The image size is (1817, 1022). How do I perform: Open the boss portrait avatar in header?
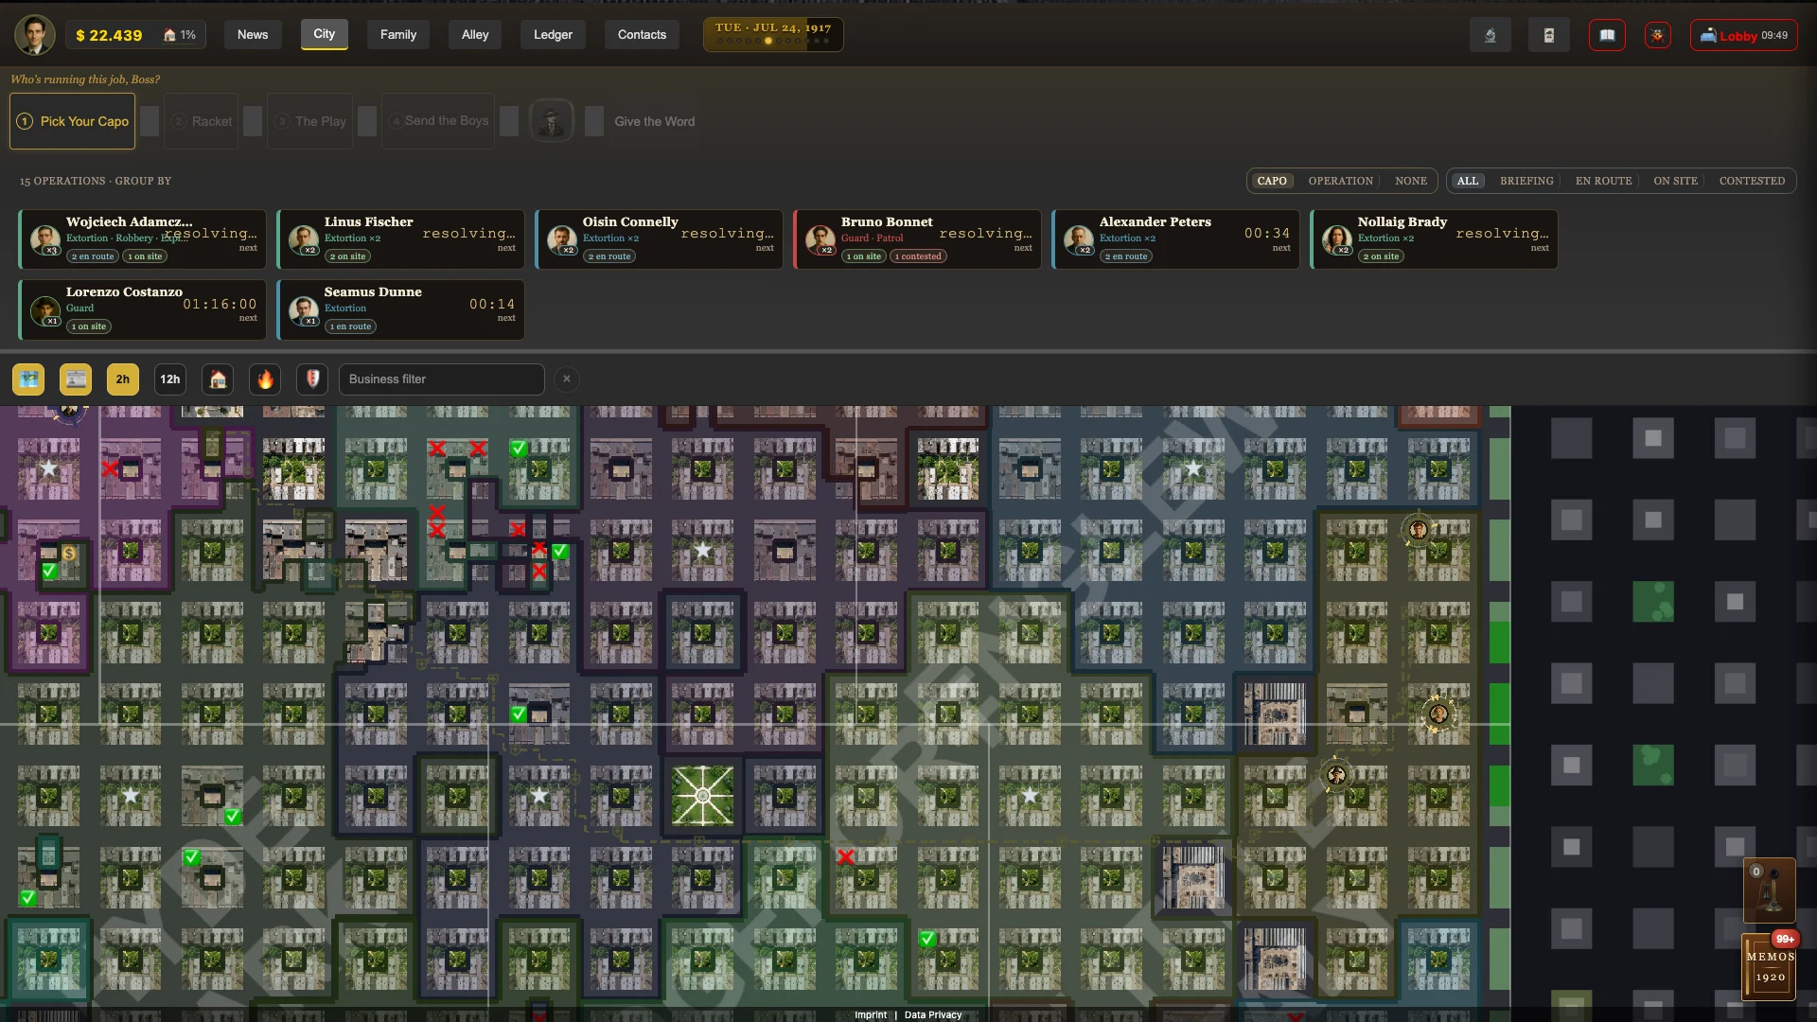pyautogui.click(x=35, y=35)
